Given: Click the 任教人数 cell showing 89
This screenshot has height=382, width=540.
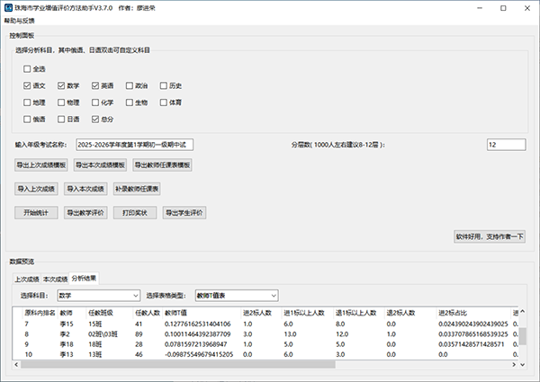Looking at the screenshot, I should [x=139, y=334].
